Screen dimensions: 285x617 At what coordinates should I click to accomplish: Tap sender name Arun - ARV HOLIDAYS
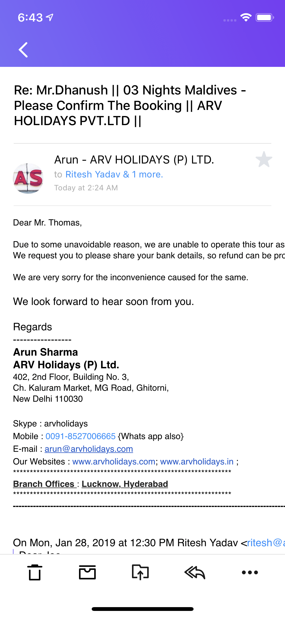pos(134,160)
